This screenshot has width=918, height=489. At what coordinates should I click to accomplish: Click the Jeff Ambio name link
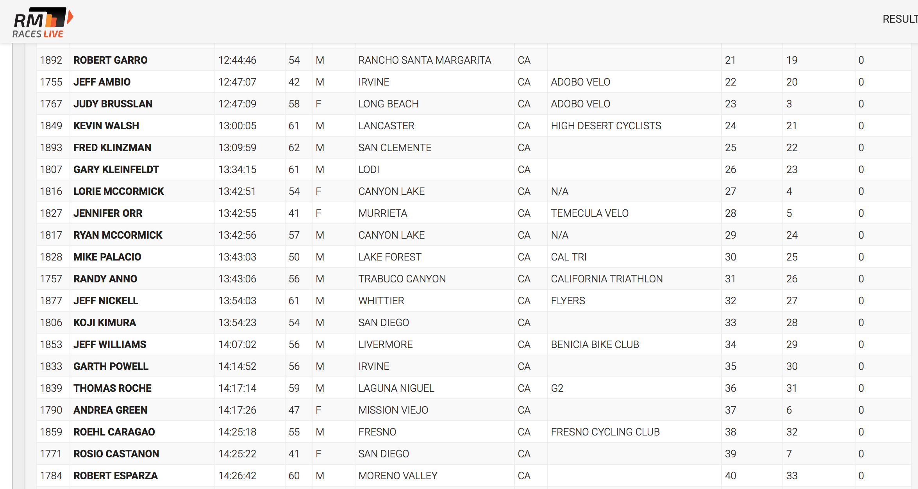(x=102, y=82)
